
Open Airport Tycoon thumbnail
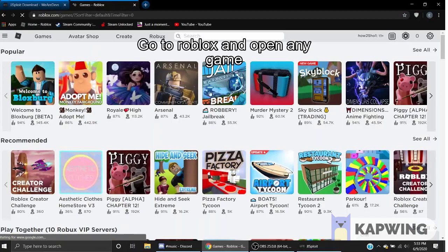click(x=272, y=172)
